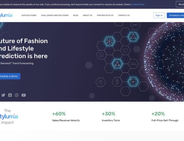Click the sunglasses hexagon icon
184x141 pixels.
(x=135, y=25)
